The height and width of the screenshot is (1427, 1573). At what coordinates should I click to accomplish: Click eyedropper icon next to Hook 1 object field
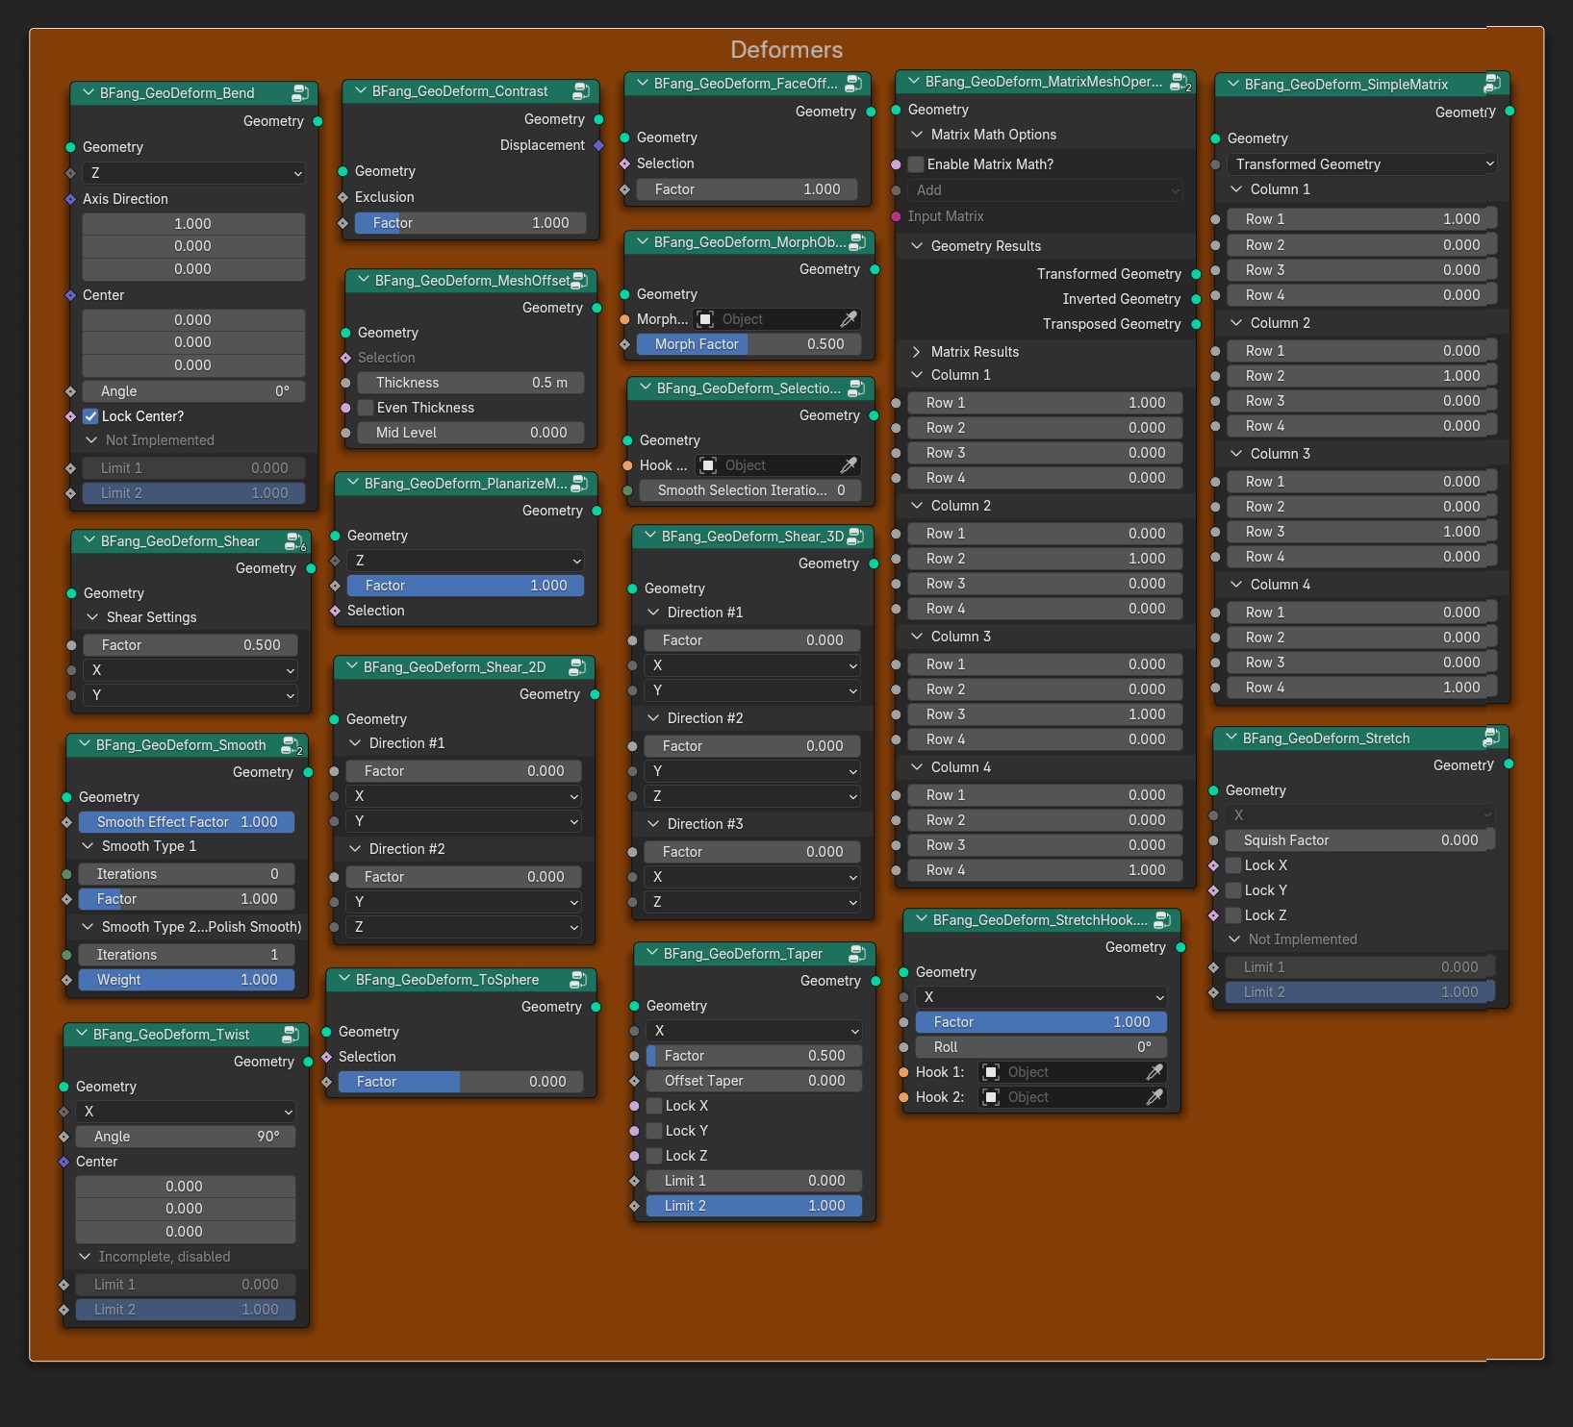pyautogui.click(x=1154, y=1072)
